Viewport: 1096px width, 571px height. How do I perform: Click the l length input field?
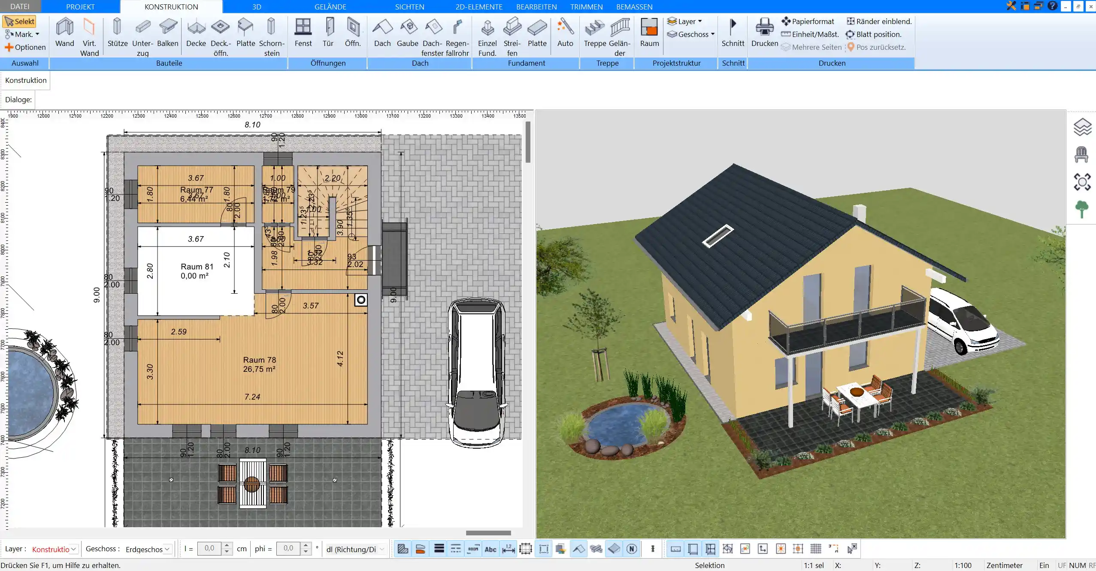pyautogui.click(x=210, y=549)
